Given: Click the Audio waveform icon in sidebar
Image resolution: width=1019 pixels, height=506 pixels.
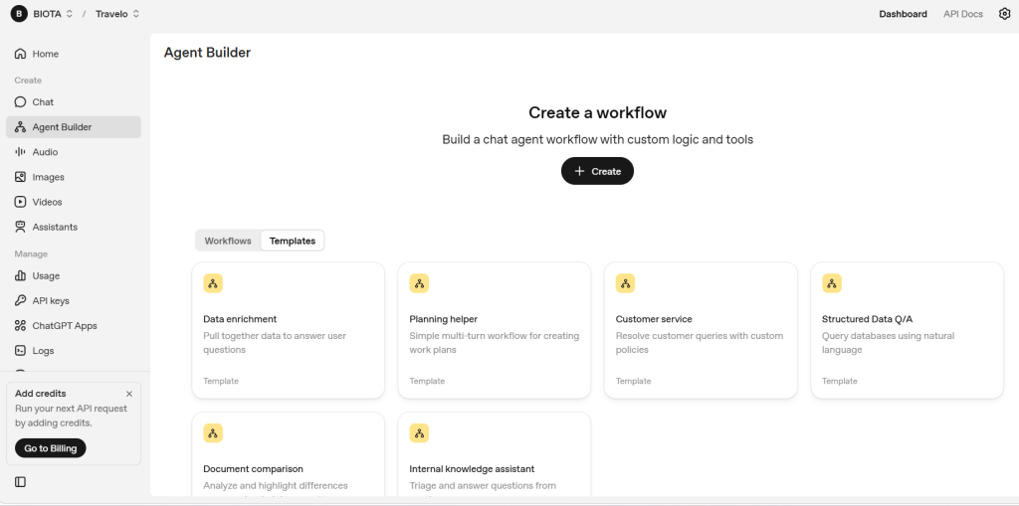Looking at the screenshot, I should tap(20, 152).
